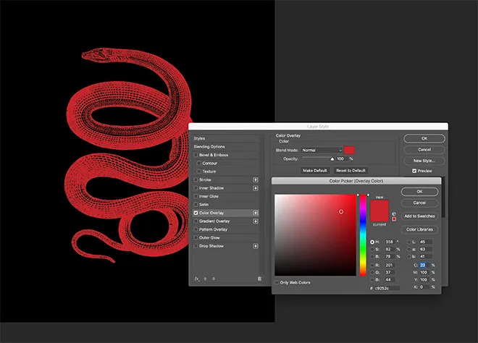
Task: Enable the Satin checkbox
Action: 196,204
